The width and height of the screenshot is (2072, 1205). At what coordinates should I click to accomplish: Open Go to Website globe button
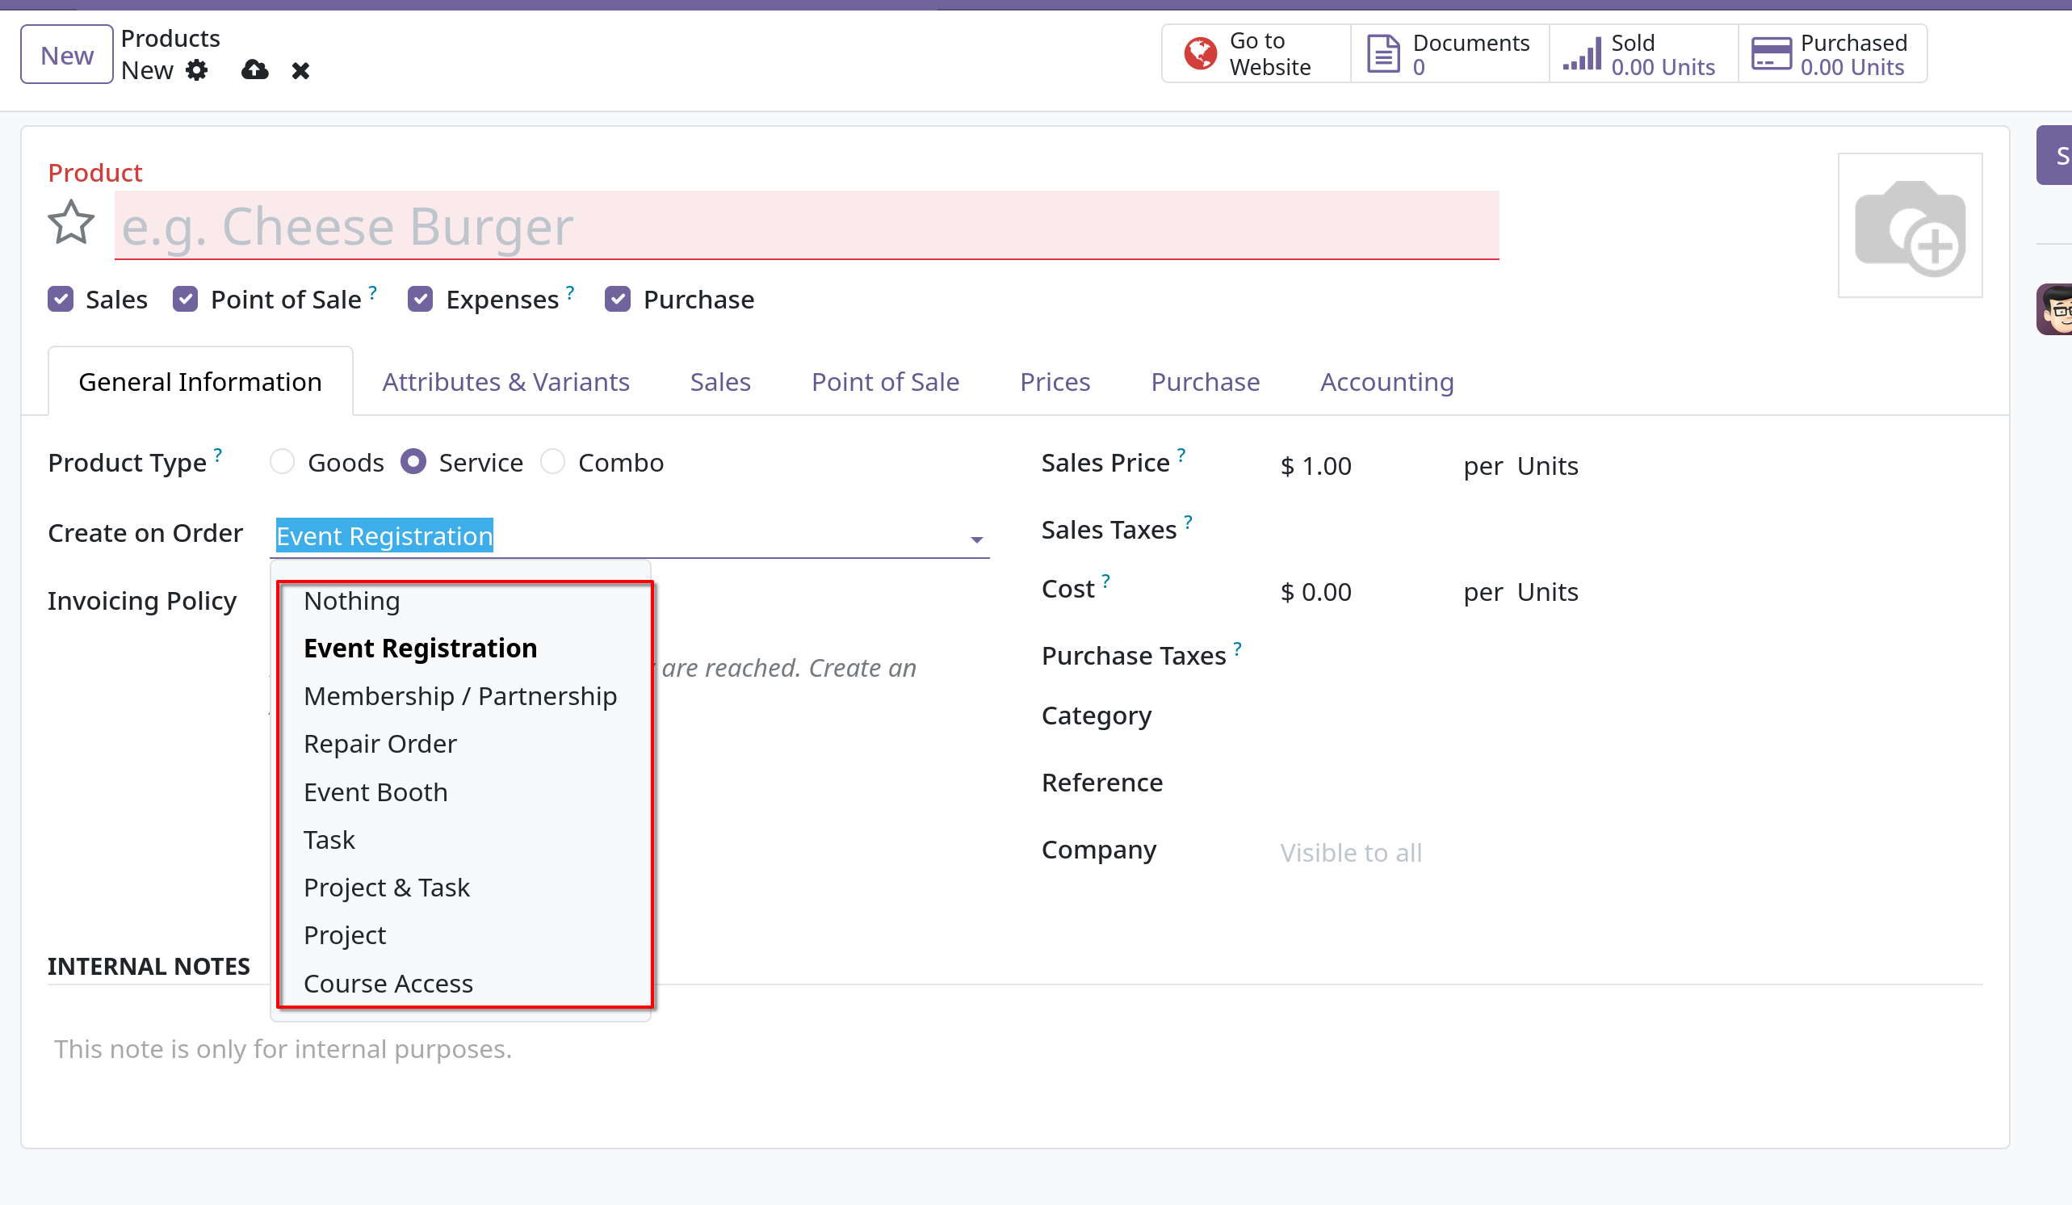coord(1256,54)
